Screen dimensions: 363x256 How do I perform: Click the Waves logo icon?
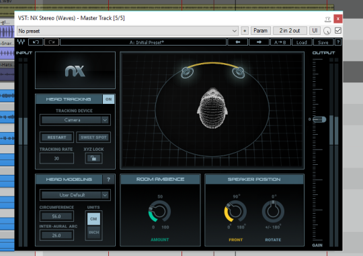21,42
